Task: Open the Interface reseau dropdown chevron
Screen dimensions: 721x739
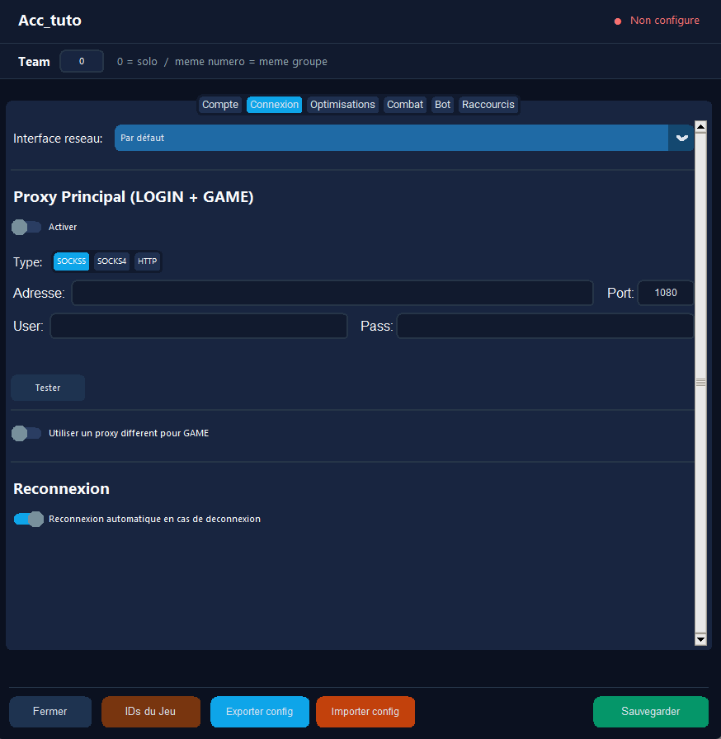Action: [x=681, y=138]
